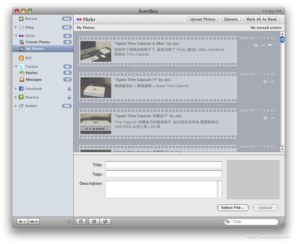This screenshot has height=244, width=297.
Task: Click the Replies arrow icon
Action: point(22,73)
